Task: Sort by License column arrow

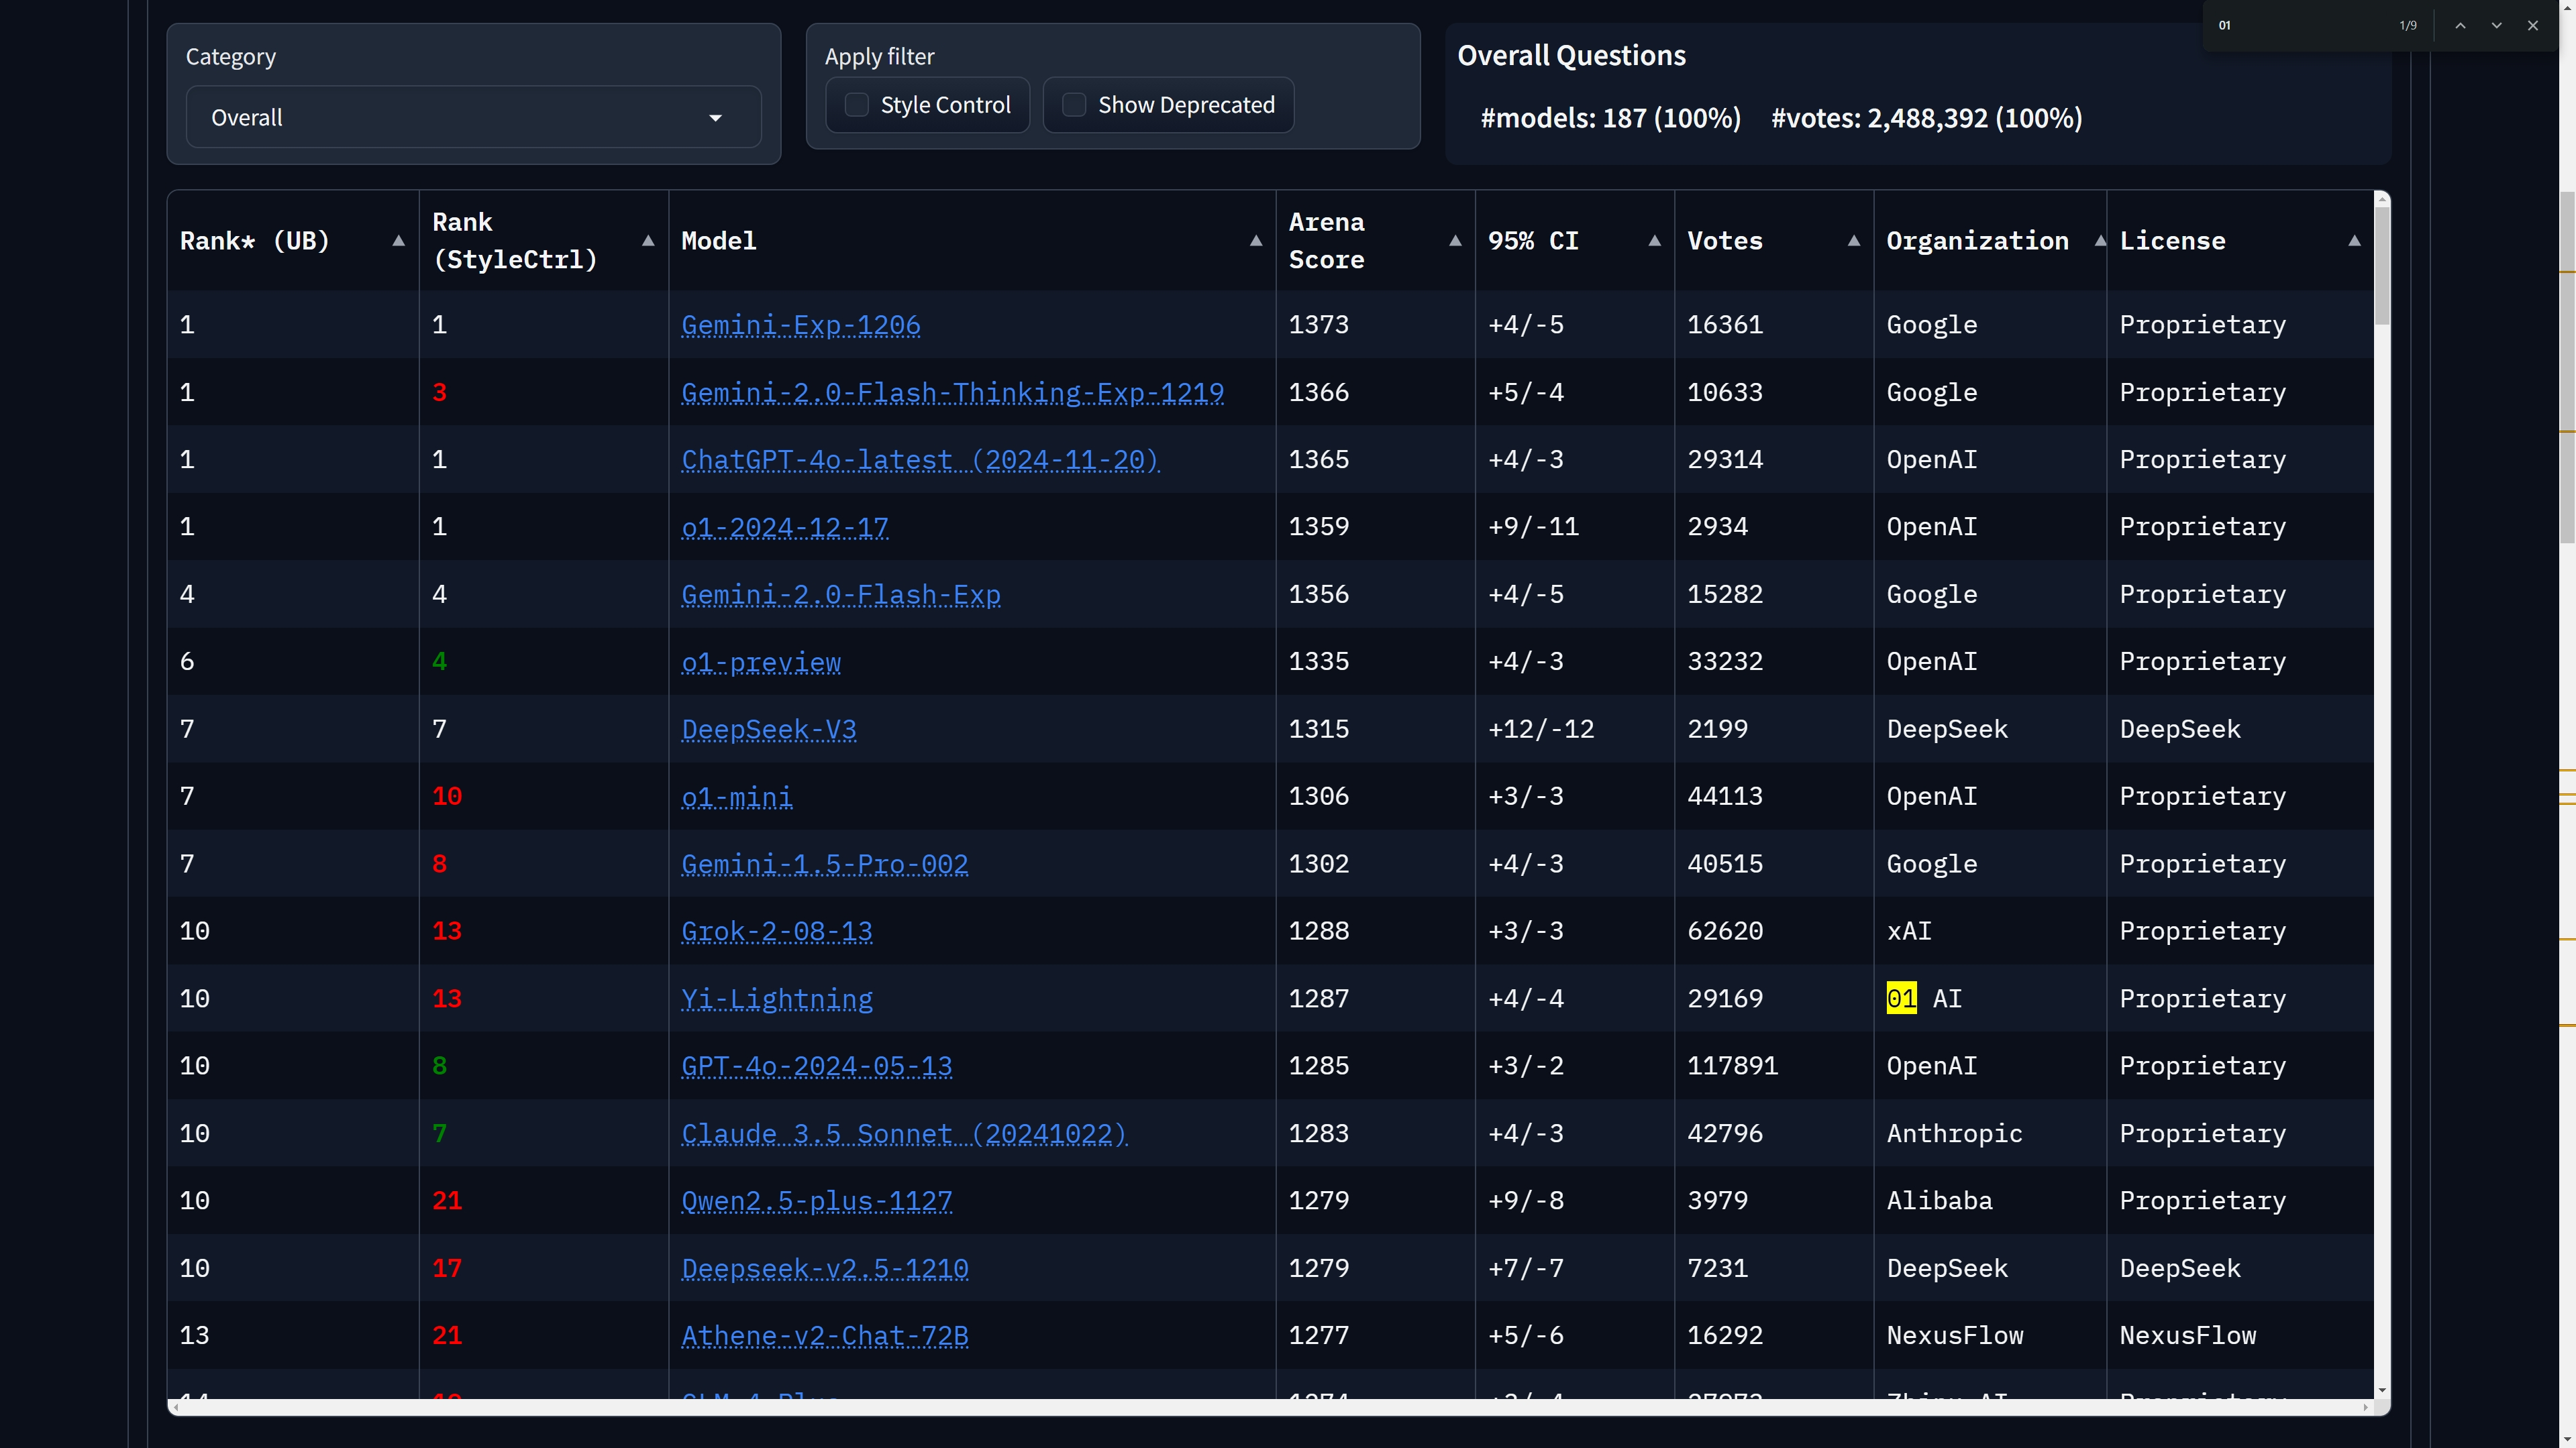Action: tap(2354, 241)
